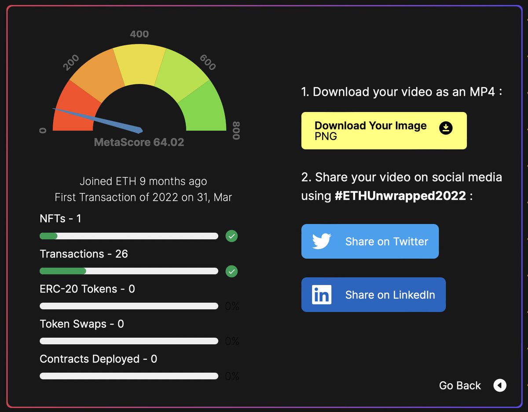Click the LinkedIn logo icon
This screenshot has width=528, height=412.
tap(322, 295)
